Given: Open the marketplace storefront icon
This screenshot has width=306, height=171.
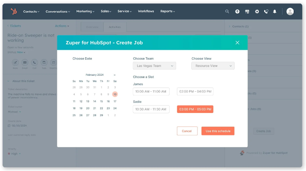Looking at the screenshot, I should coord(247,11).
